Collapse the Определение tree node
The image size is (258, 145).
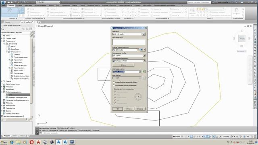(x=7, y=52)
